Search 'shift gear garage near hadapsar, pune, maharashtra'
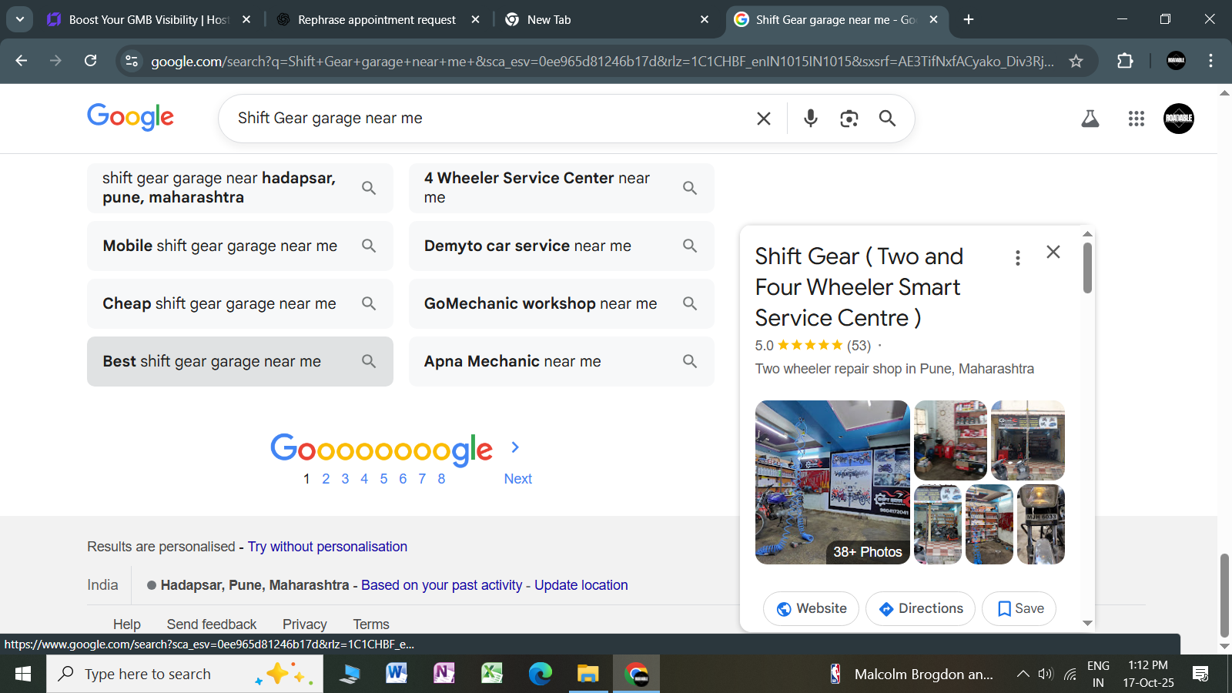Viewport: 1232px width, 693px height. (x=240, y=188)
